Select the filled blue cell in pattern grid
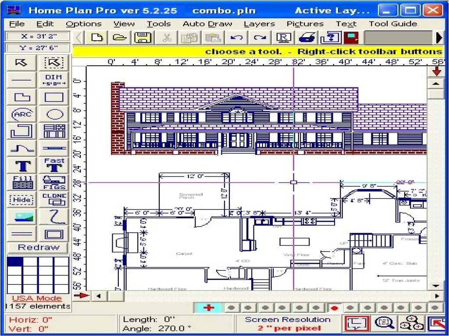The width and height of the screenshot is (449, 336). (x=14, y=262)
